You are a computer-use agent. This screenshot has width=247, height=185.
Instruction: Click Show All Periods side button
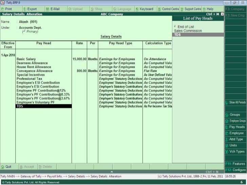coord(235,102)
